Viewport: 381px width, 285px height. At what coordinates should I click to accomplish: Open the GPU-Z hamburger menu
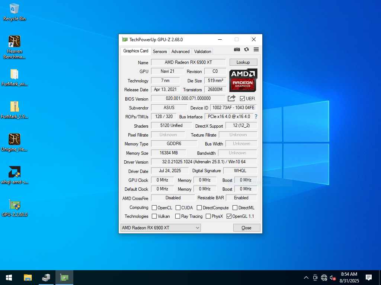pos(256,49)
